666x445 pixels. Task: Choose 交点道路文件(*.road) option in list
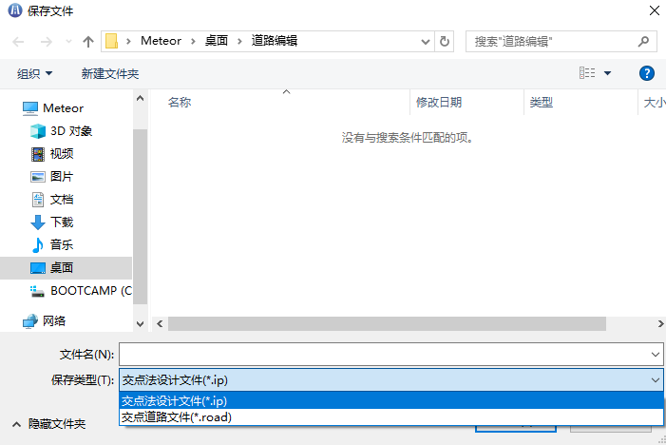point(391,416)
